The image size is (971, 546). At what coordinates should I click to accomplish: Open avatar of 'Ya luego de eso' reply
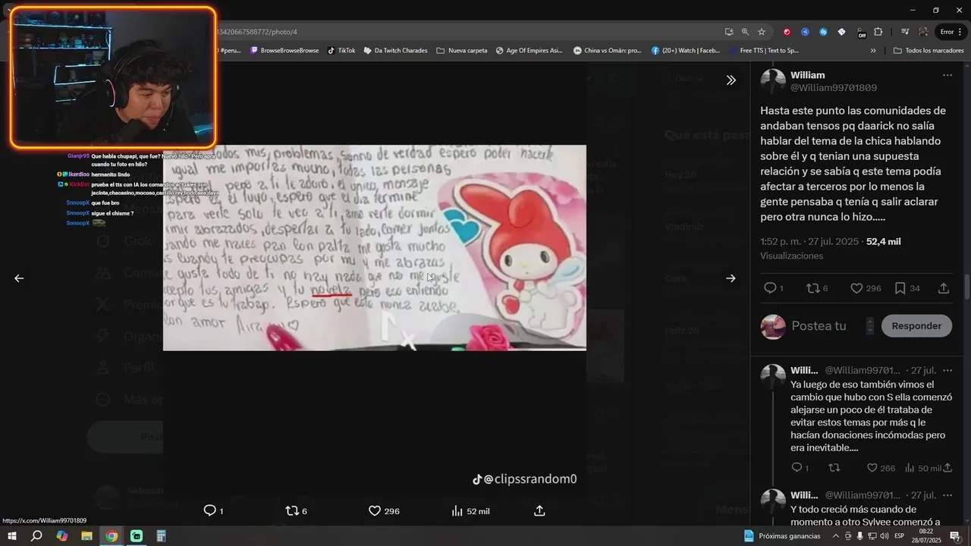(773, 376)
